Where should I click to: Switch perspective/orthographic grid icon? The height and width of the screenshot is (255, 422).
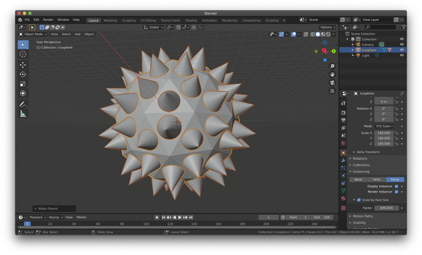tap(332, 91)
